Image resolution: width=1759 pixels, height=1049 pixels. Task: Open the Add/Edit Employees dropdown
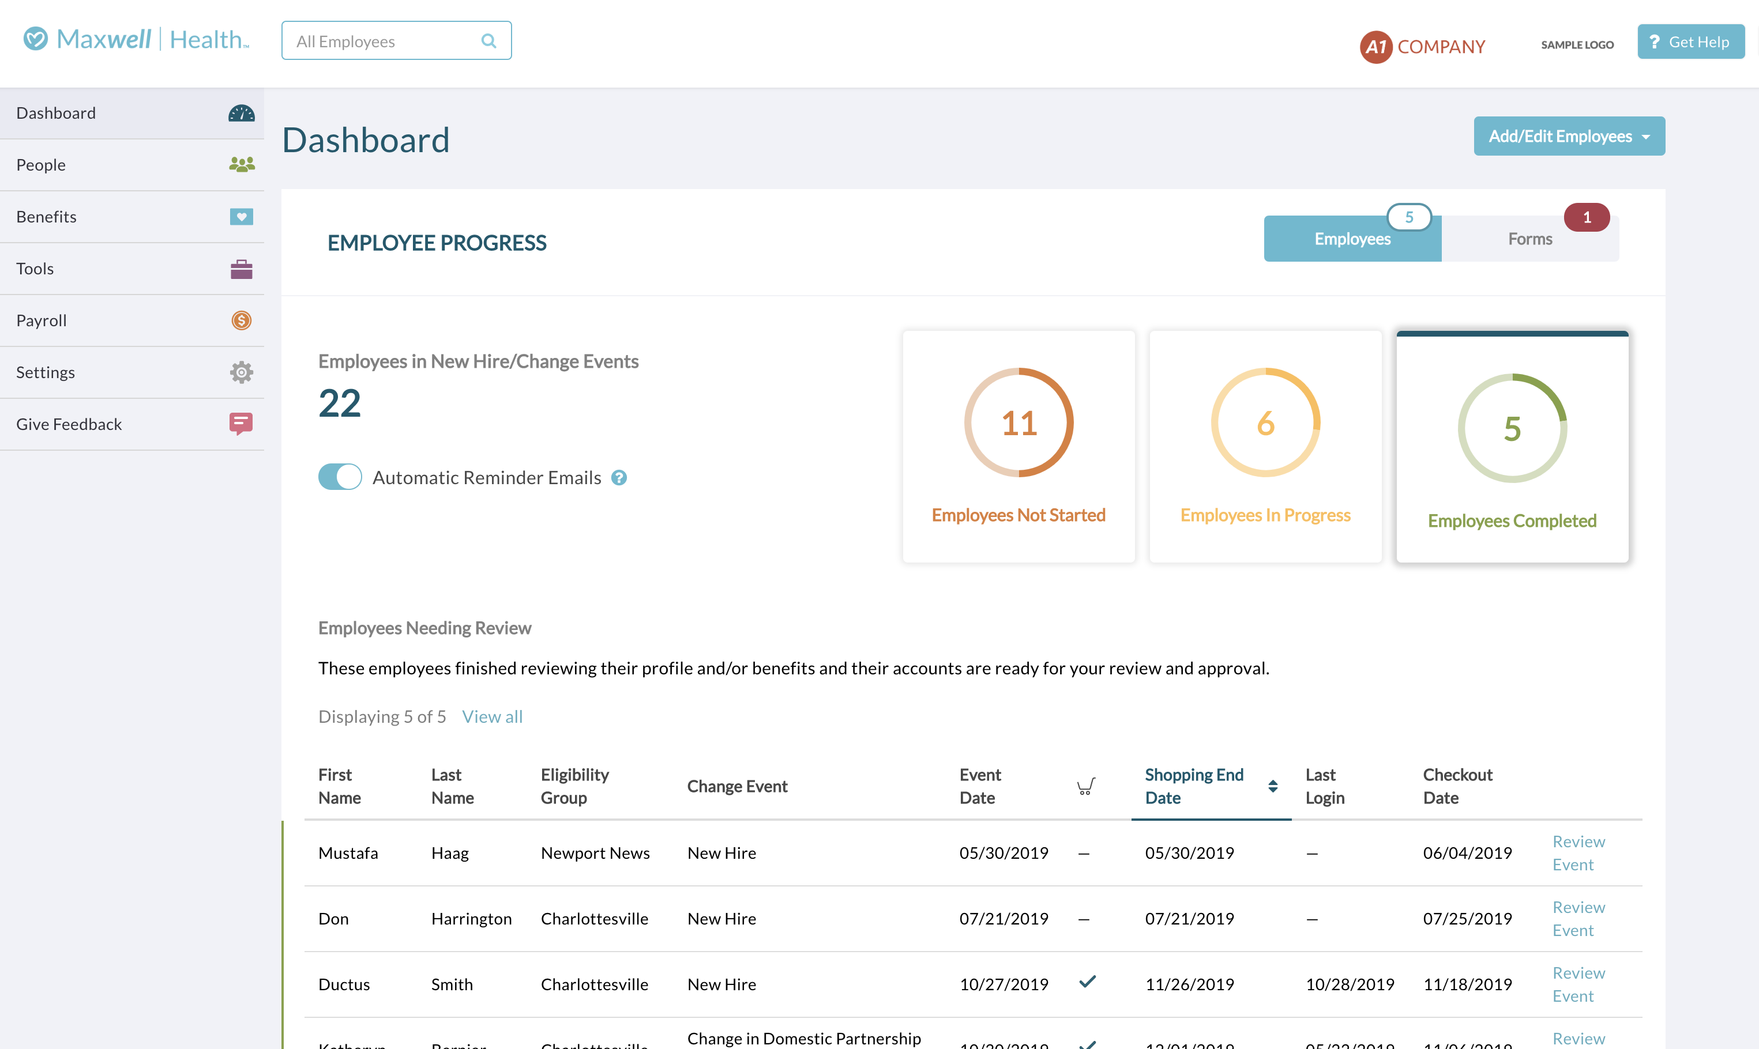(1569, 135)
